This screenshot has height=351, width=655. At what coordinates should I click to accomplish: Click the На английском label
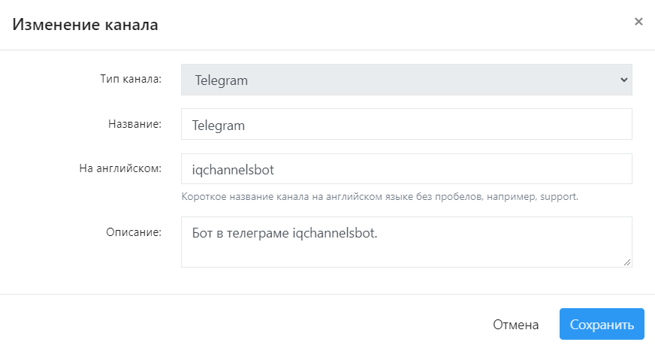(120, 168)
